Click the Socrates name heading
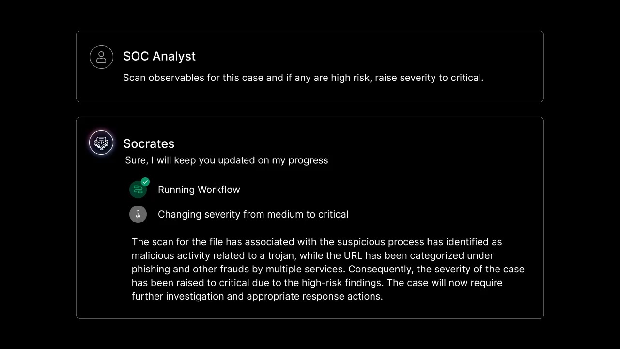The height and width of the screenshot is (349, 620). (149, 143)
